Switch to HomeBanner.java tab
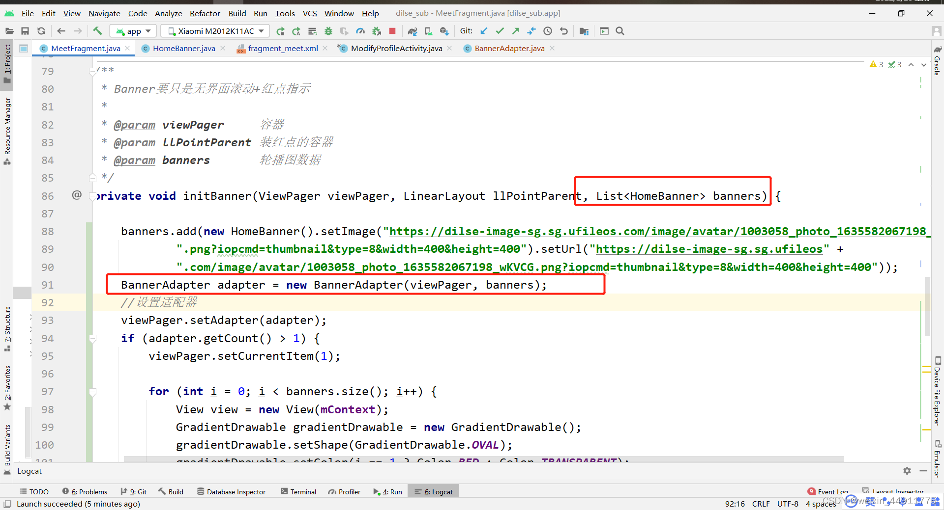 coord(184,48)
